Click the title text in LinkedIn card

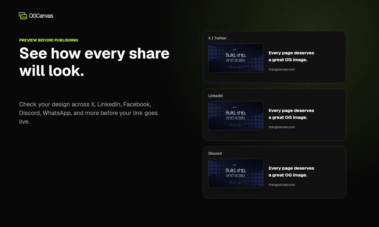(291, 114)
